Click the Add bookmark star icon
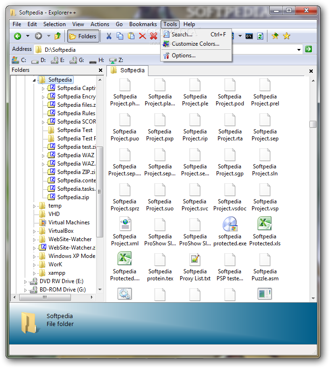 pos(275,36)
